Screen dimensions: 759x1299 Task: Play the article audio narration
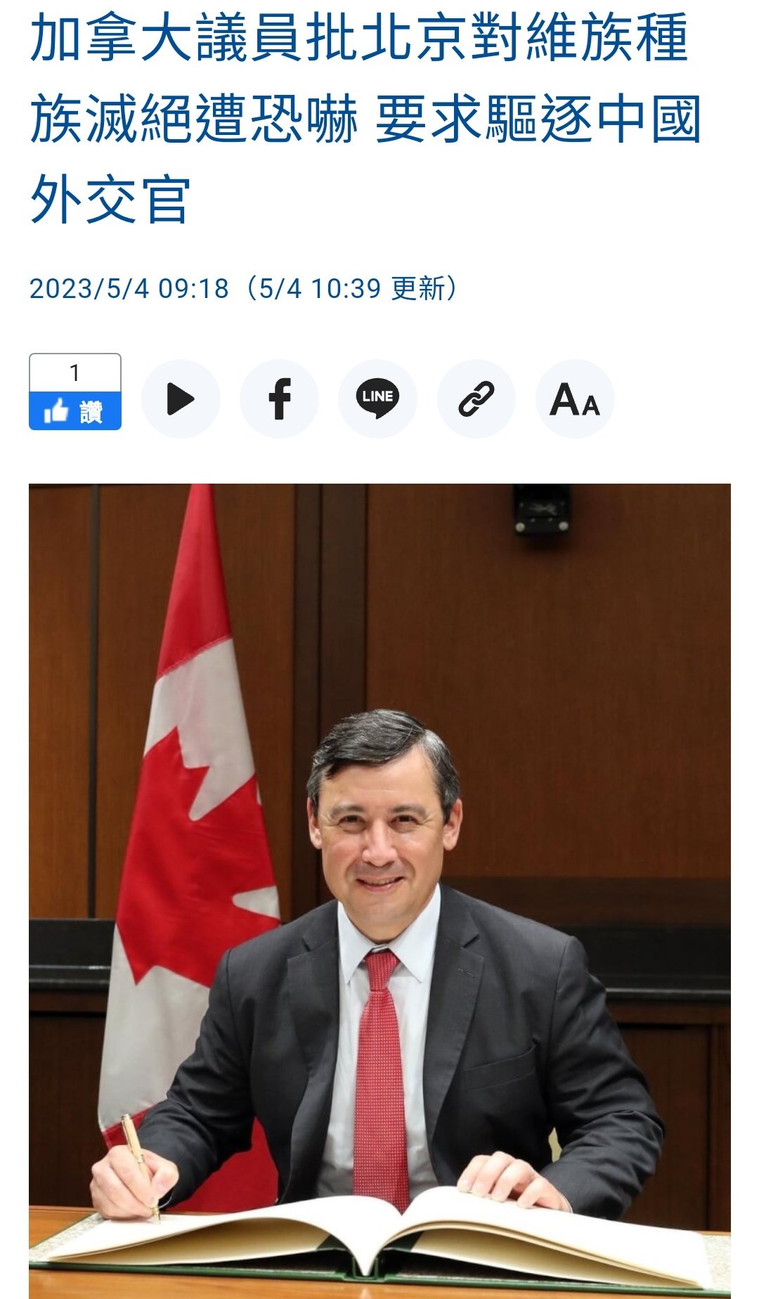coord(181,399)
